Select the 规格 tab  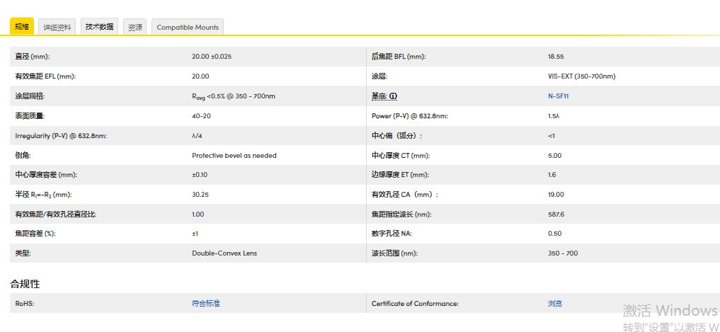[21, 27]
